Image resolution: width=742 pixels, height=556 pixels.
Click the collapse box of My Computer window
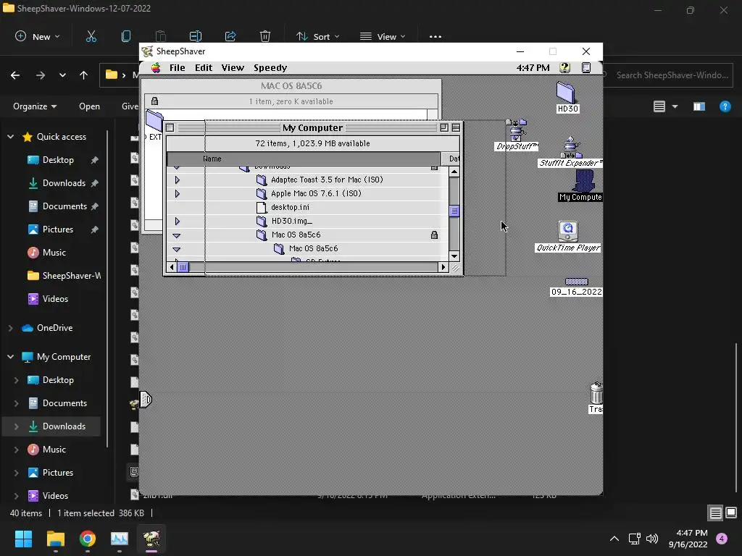[456, 127]
